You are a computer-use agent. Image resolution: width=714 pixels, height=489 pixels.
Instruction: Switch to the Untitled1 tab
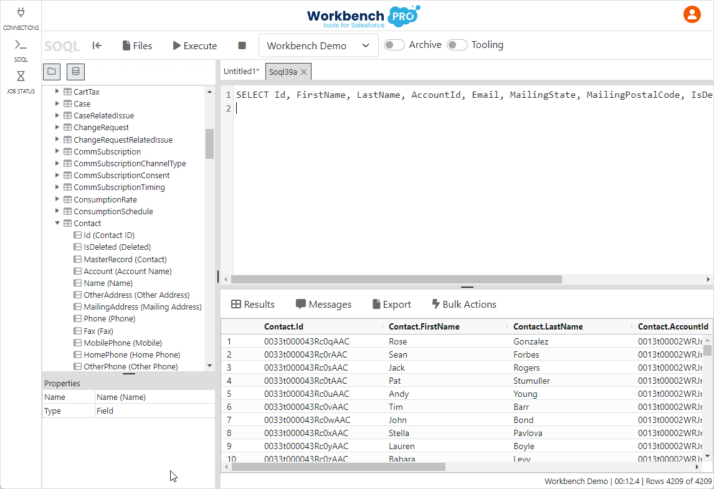coord(241,72)
